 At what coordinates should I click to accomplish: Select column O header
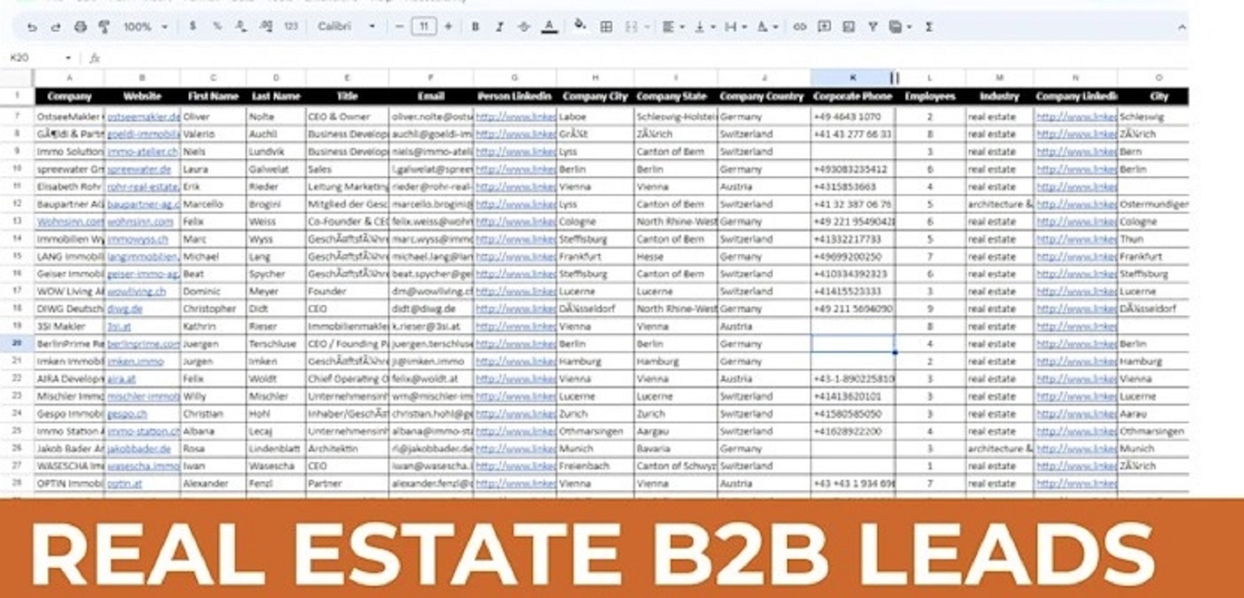click(x=1158, y=78)
